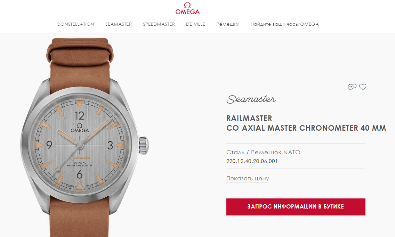Open the SEAMASTER navigation item

(119, 24)
